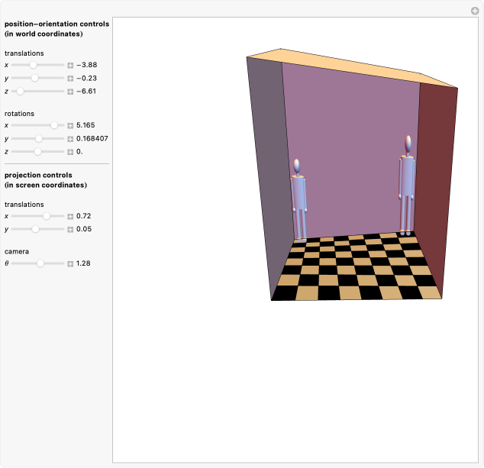Expand plus icon beside projection translation x 0.72
This screenshot has width=484, height=468.
[x=70, y=216]
